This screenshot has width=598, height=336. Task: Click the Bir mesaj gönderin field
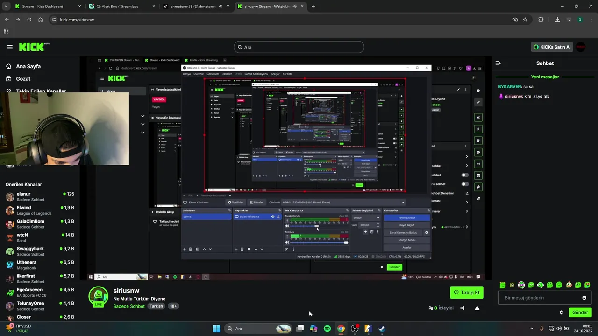(x=545, y=298)
